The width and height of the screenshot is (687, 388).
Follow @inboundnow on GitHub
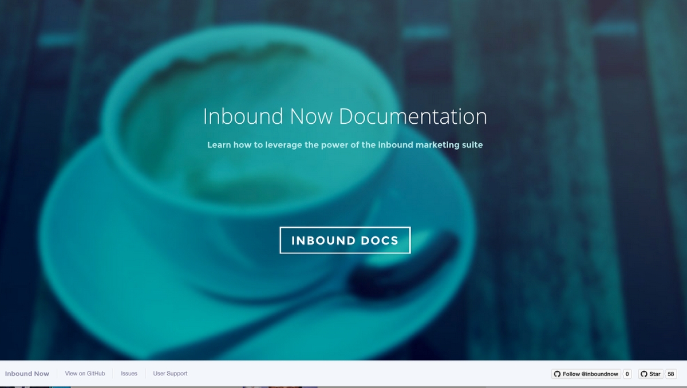click(586, 374)
